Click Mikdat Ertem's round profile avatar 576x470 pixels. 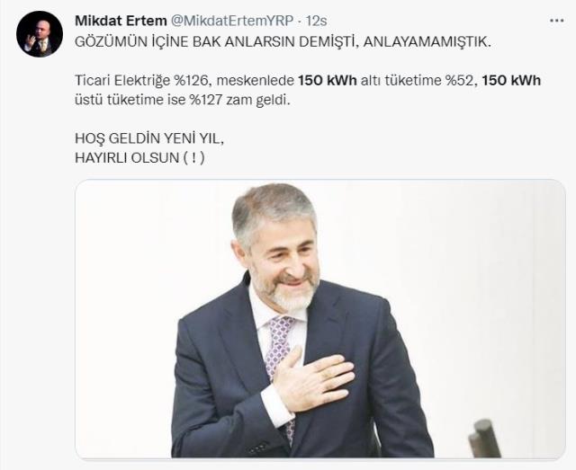40,34
